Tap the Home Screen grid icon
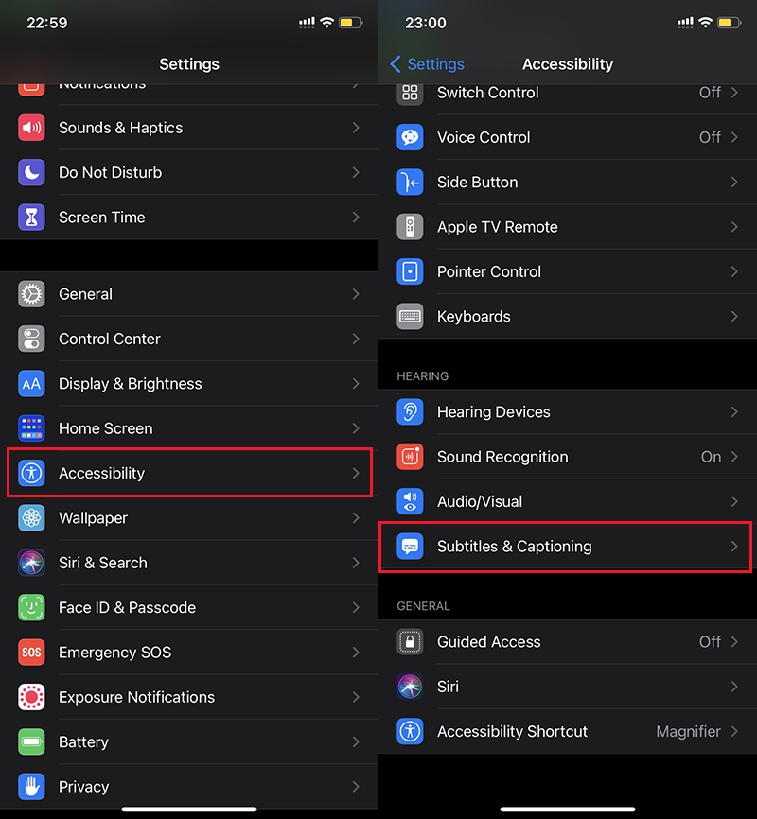The height and width of the screenshot is (819, 757). pos(31,428)
